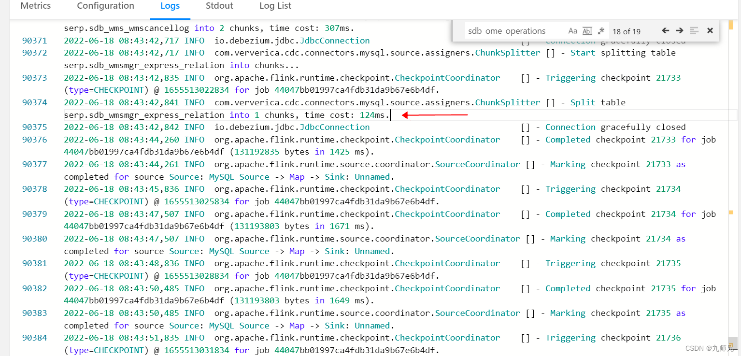Click the ChunkSplitter link on line 90374
The image size is (741, 356).
[507, 102]
